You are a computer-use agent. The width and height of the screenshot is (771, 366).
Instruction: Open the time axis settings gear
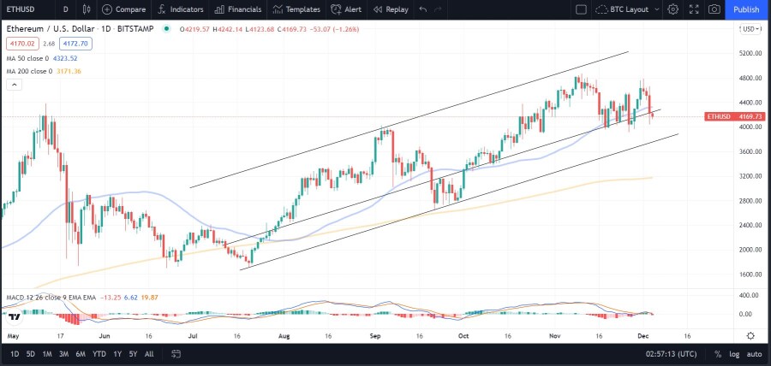[750, 336]
